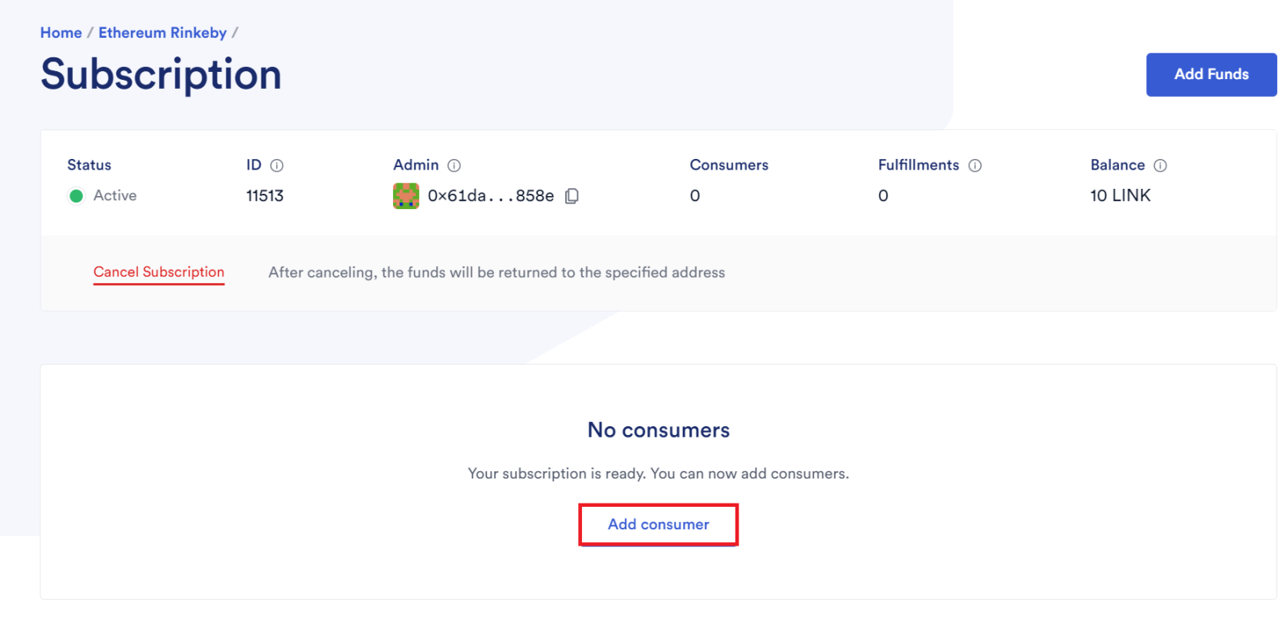Viewport: 1286px width, 623px height.
Task: Copy the admin address with the copy icon
Action: click(x=572, y=196)
